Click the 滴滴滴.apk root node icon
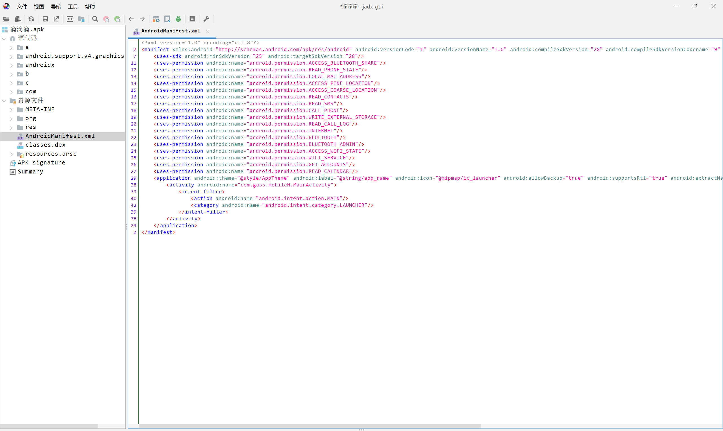This screenshot has height=431, width=723. pos(5,29)
